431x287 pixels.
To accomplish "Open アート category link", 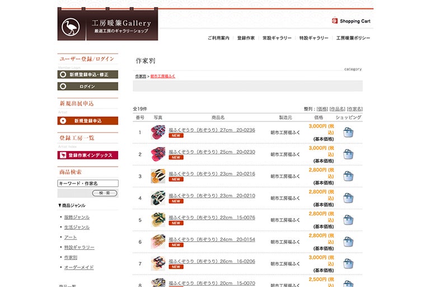I will tap(71, 237).
